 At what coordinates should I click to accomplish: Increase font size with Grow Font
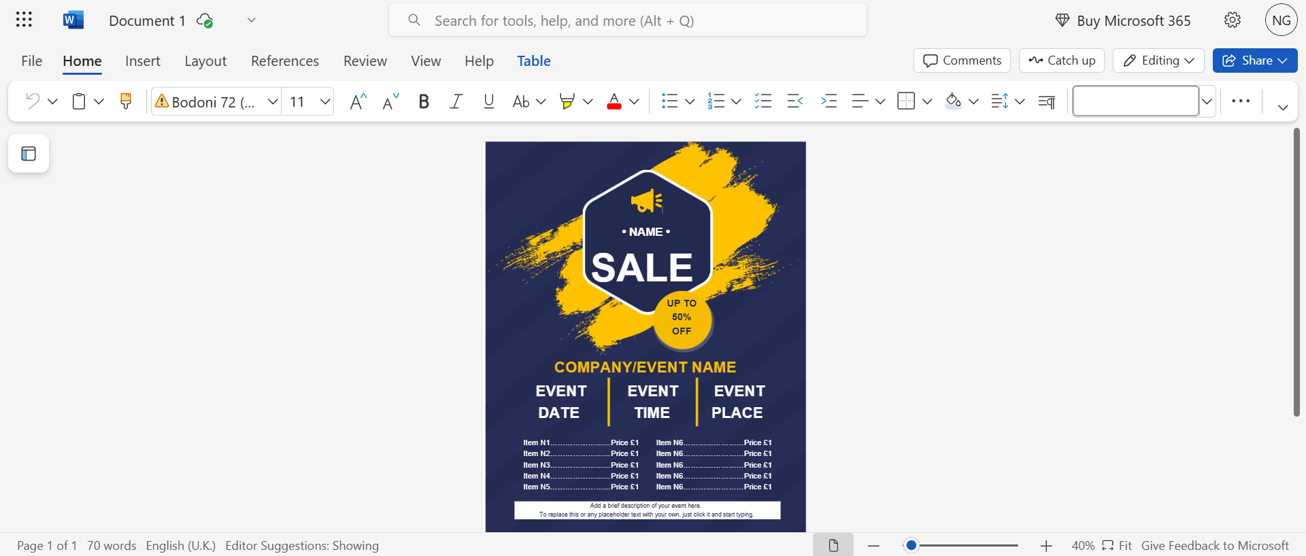(x=358, y=101)
